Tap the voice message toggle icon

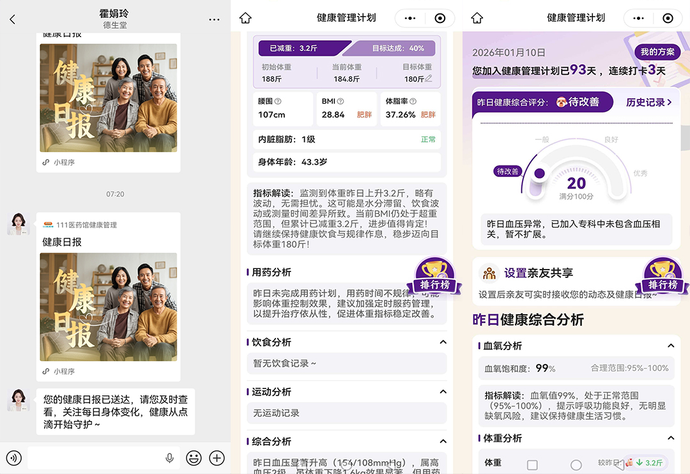14,458
